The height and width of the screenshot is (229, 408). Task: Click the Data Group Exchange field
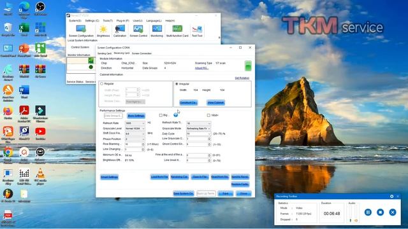tap(113, 116)
